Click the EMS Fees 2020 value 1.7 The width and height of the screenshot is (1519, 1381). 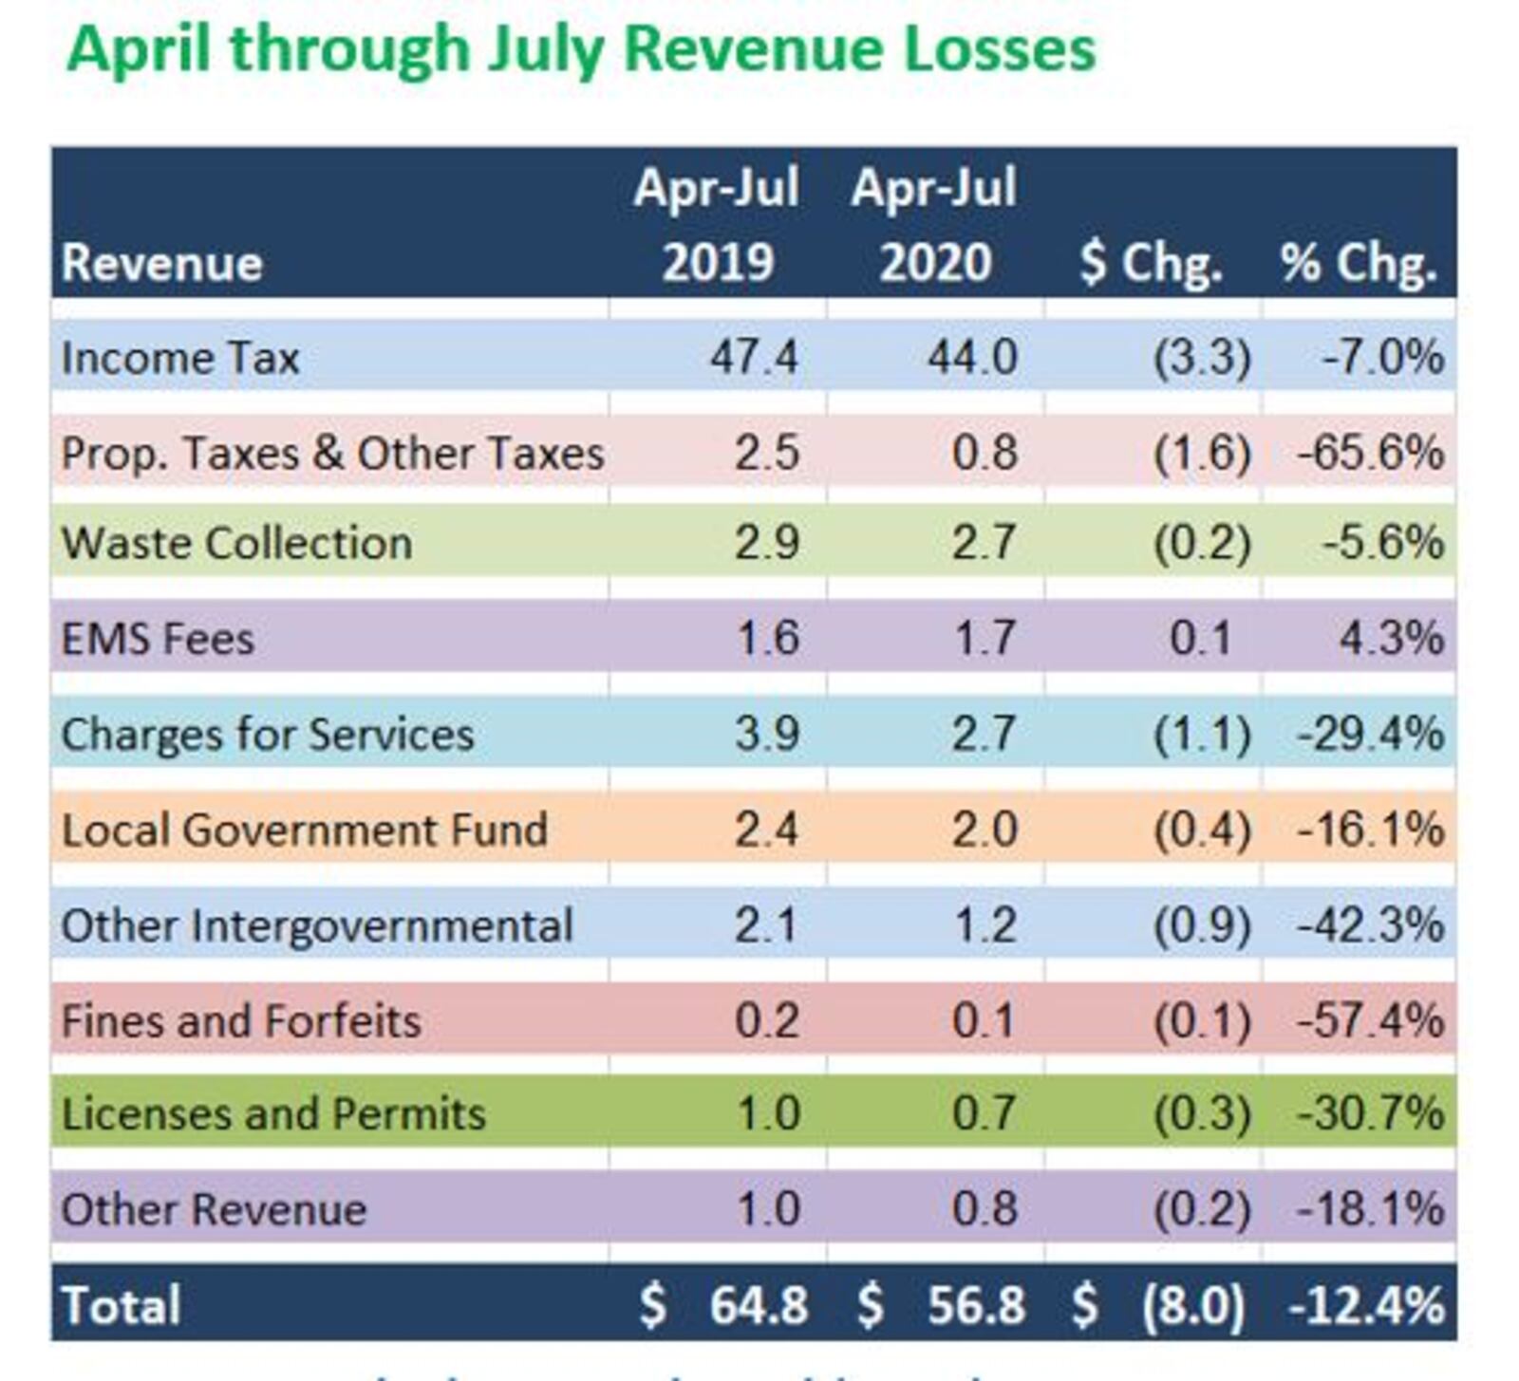click(x=985, y=637)
